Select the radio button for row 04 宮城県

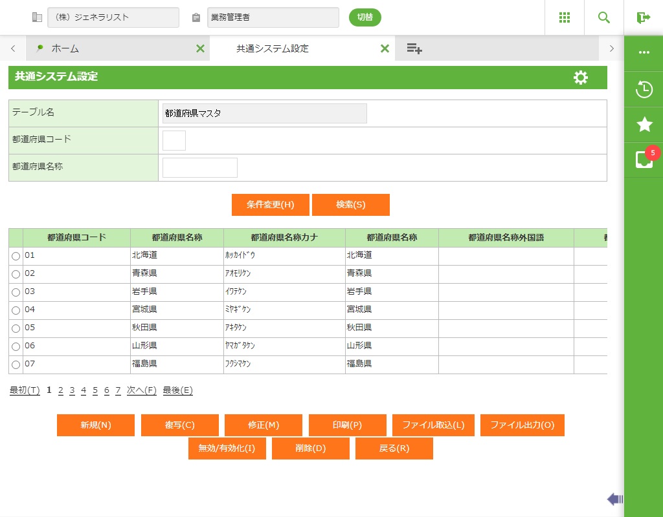(x=16, y=310)
